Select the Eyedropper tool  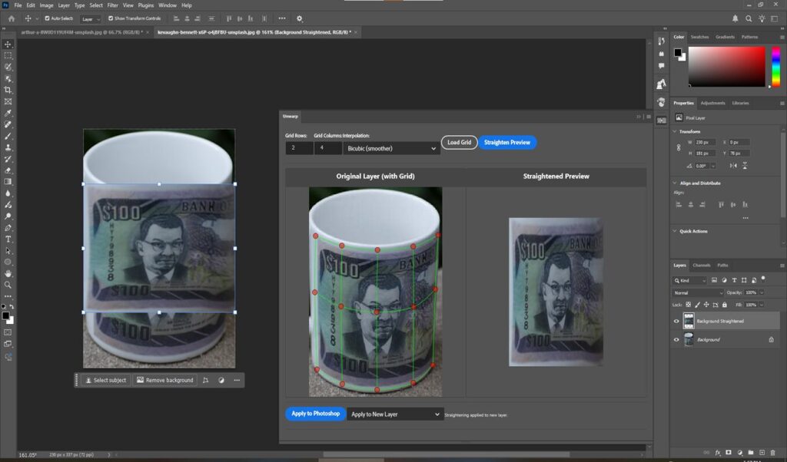click(x=8, y=113)
